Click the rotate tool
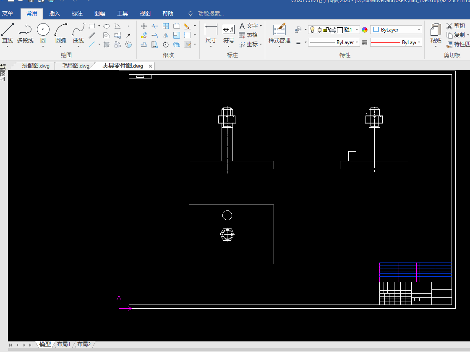This screenshot has height=352, width=470. click(166, 45)
